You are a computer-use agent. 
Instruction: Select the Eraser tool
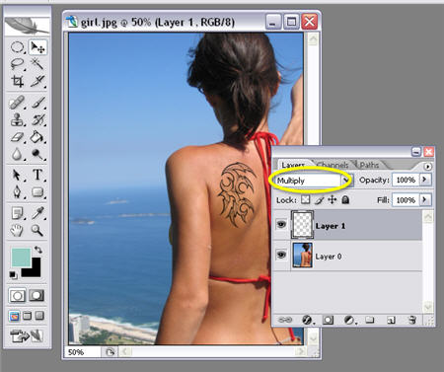[17, 137]
